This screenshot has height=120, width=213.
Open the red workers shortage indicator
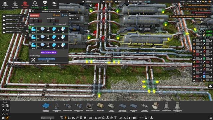25,3
